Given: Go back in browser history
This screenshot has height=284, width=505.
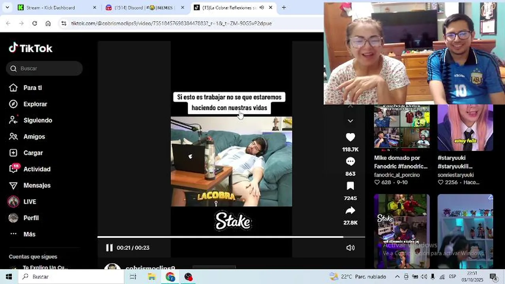Looking at the screenshot, I should [x=8, y=23].
